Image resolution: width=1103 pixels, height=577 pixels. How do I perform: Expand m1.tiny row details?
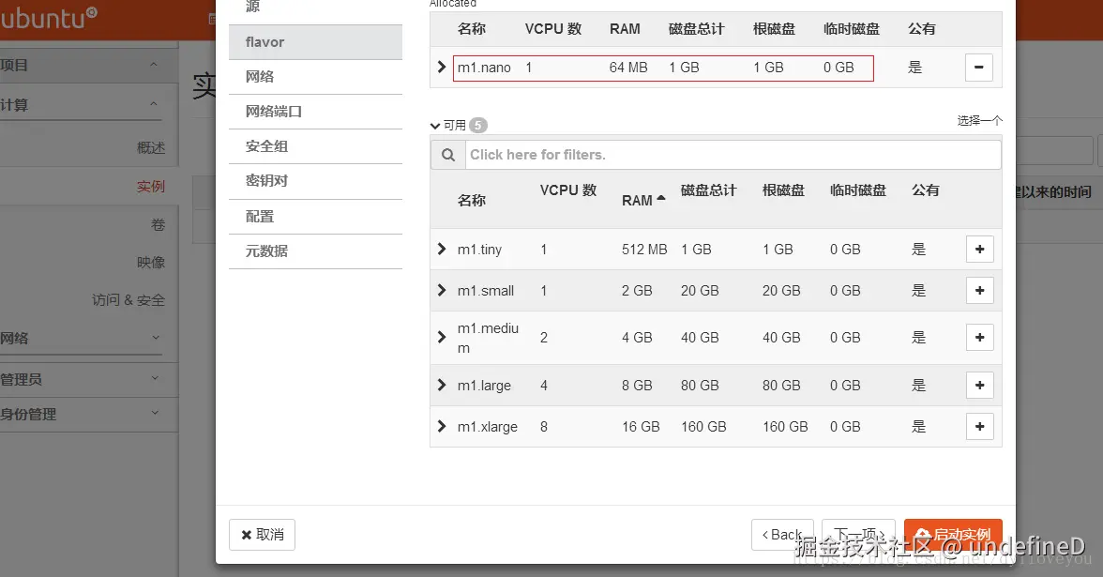pos(441,249)
